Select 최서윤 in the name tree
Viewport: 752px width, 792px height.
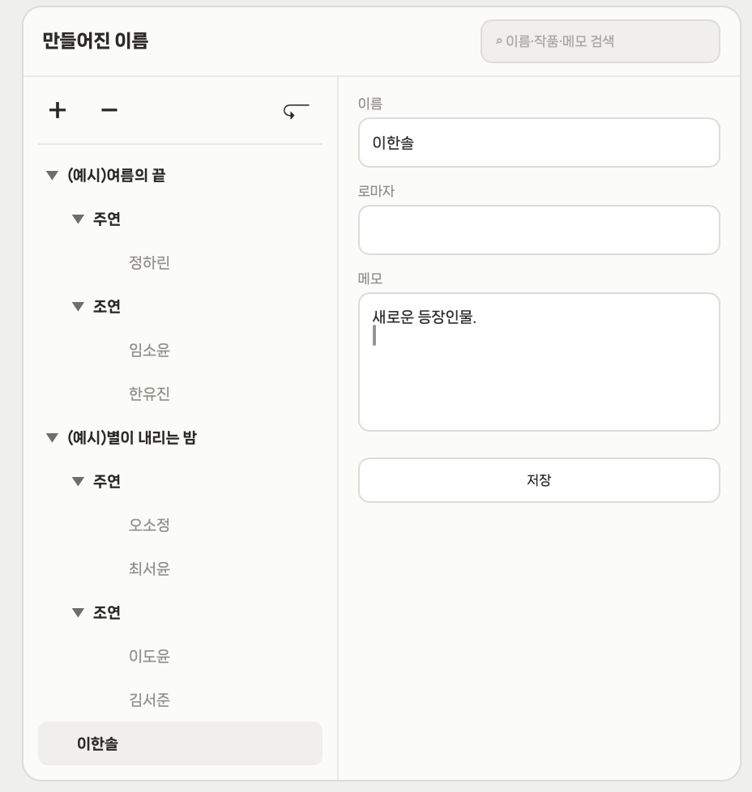pyautogui.click(x=149, y=568)
